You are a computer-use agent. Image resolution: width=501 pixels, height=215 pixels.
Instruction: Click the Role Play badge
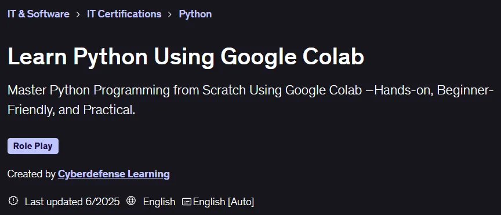33,146
